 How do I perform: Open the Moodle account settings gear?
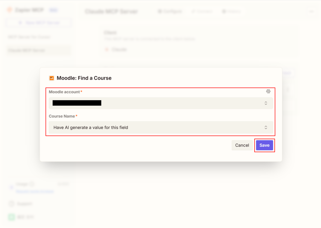pyautogui.click(x=268, y=91)
